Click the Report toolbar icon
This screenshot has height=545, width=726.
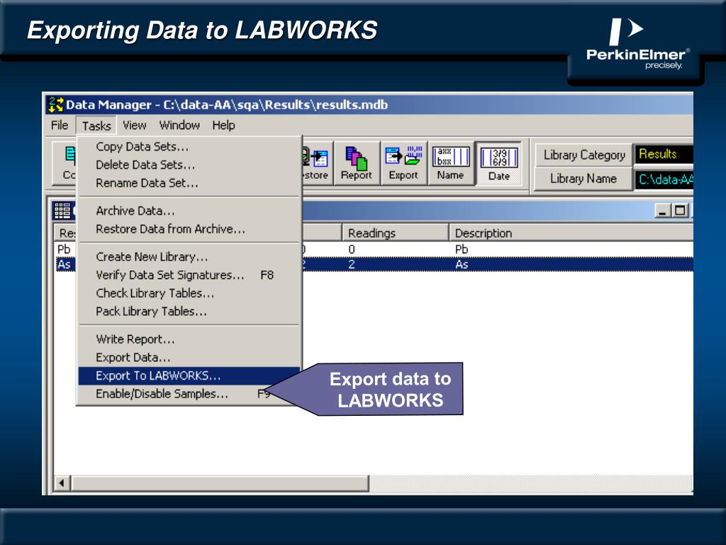(357, 163)
